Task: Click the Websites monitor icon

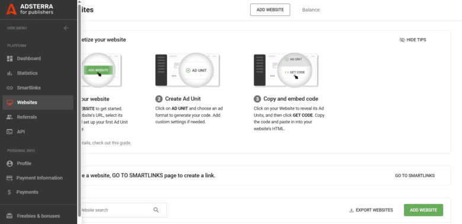Action: coord(9,103)
